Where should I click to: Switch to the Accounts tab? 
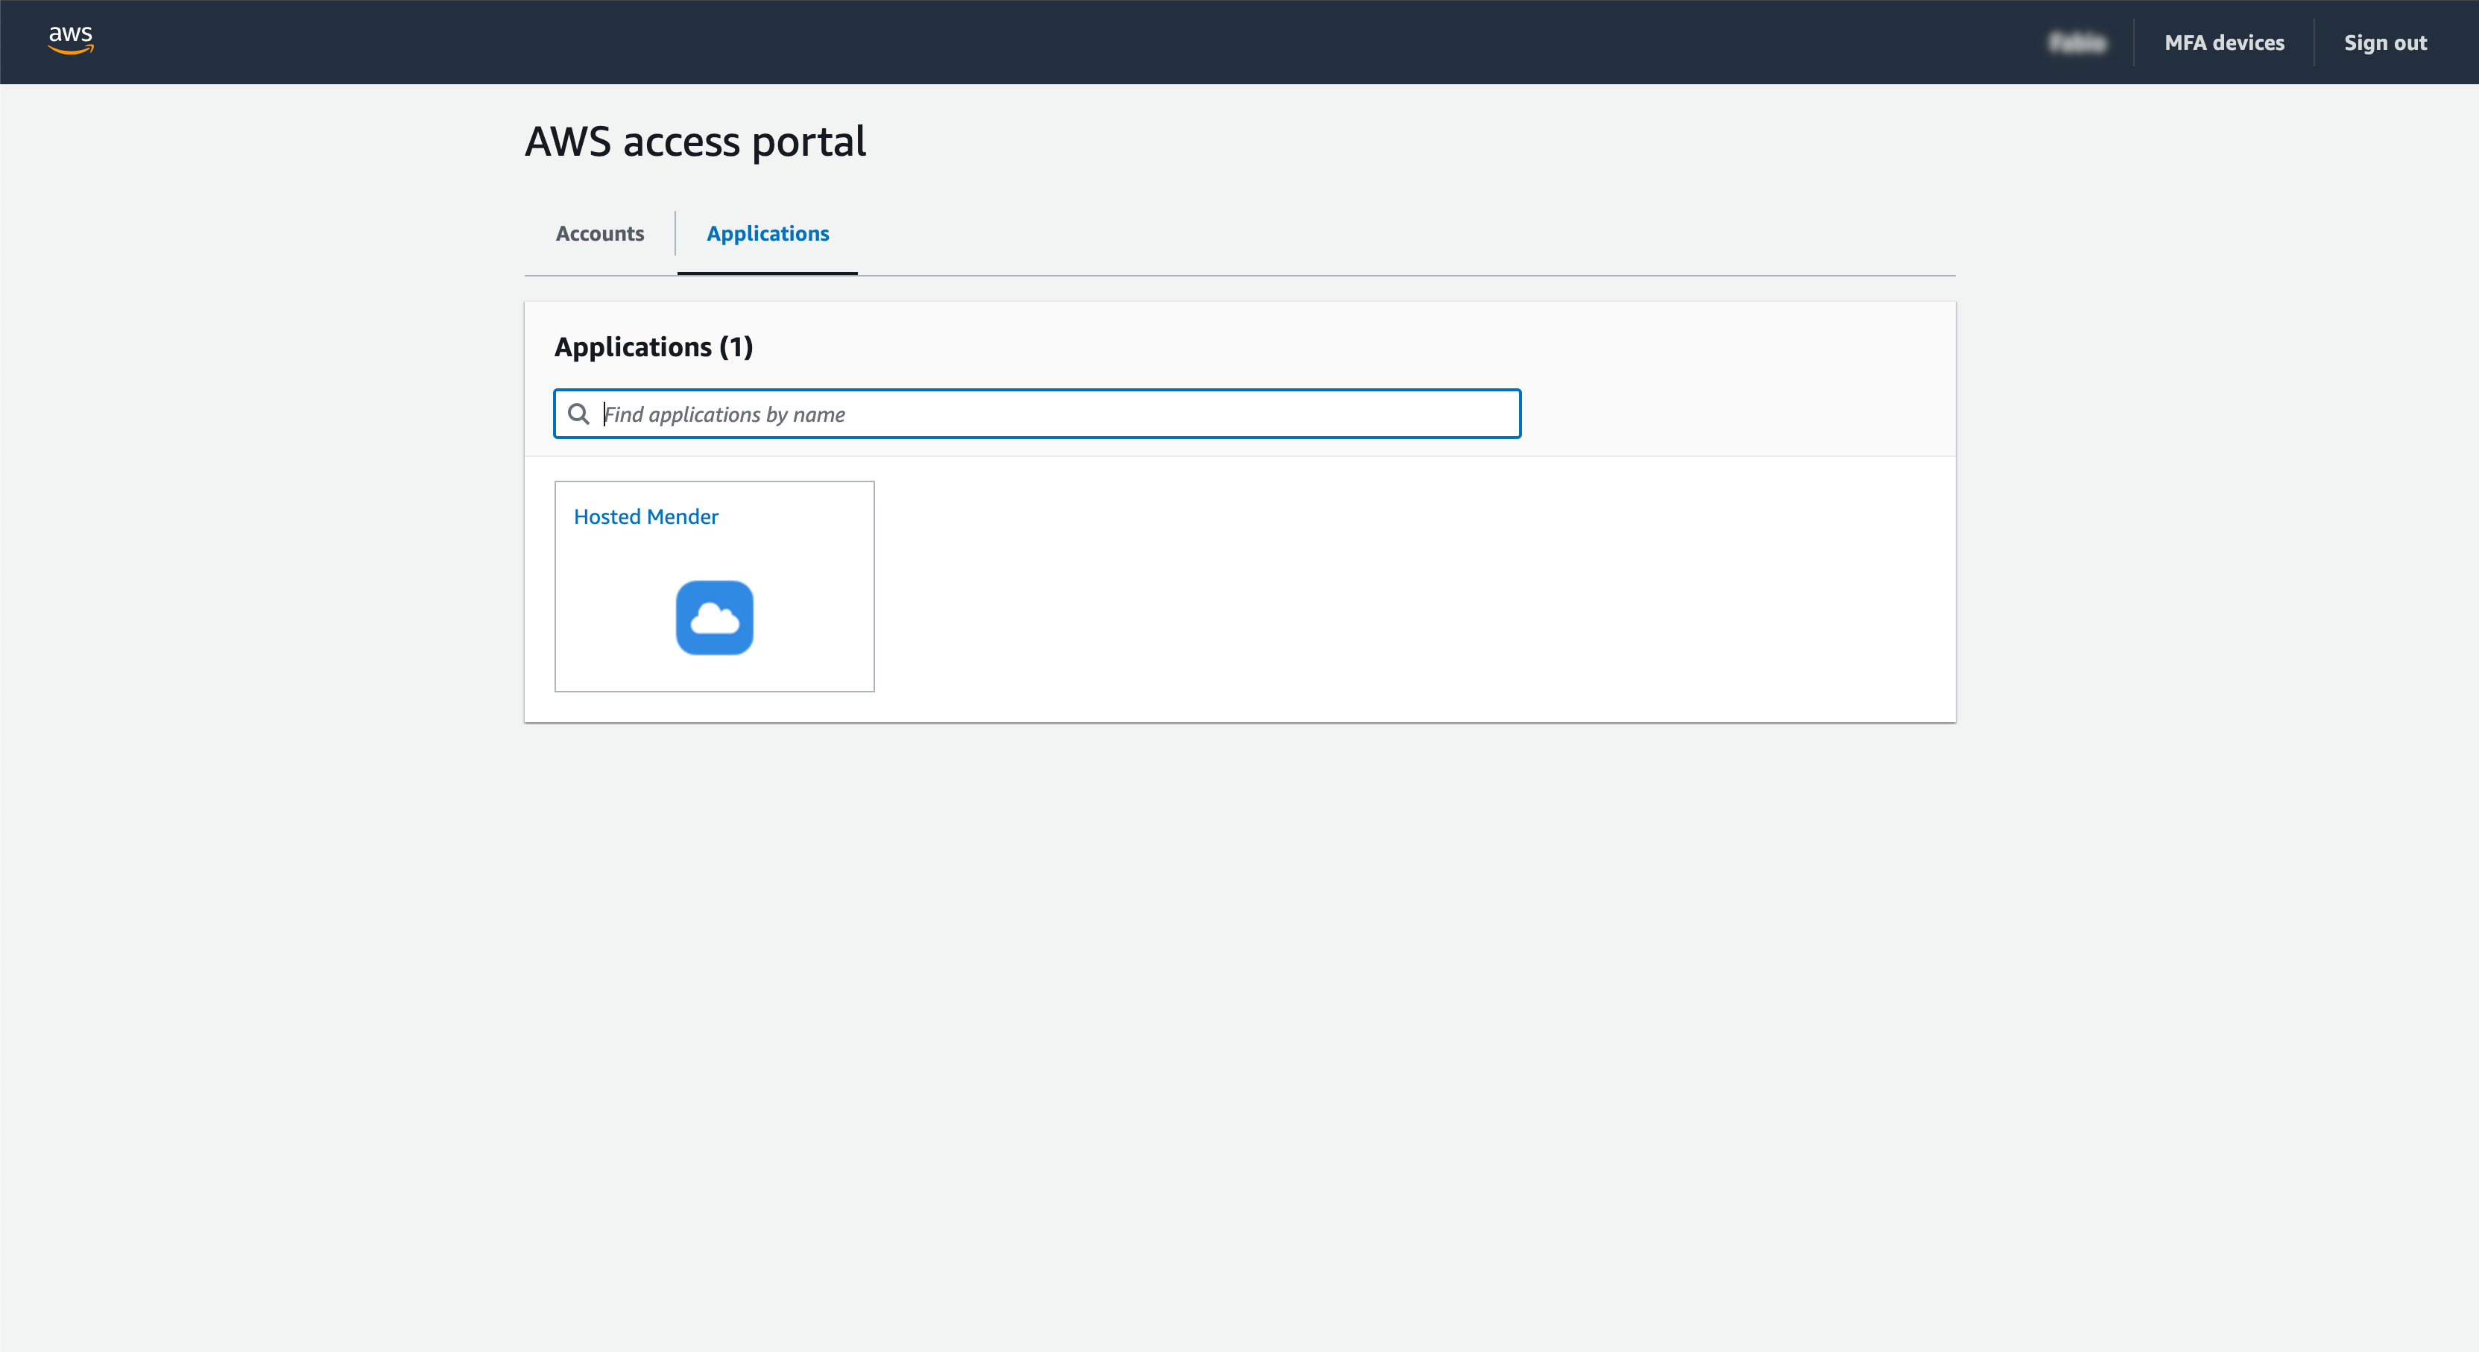(x=599, y=234)
